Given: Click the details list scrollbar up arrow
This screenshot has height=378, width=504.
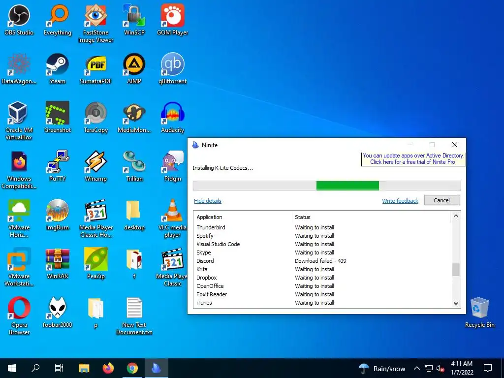Looking at the screenshot, I should tap(456, 216).
